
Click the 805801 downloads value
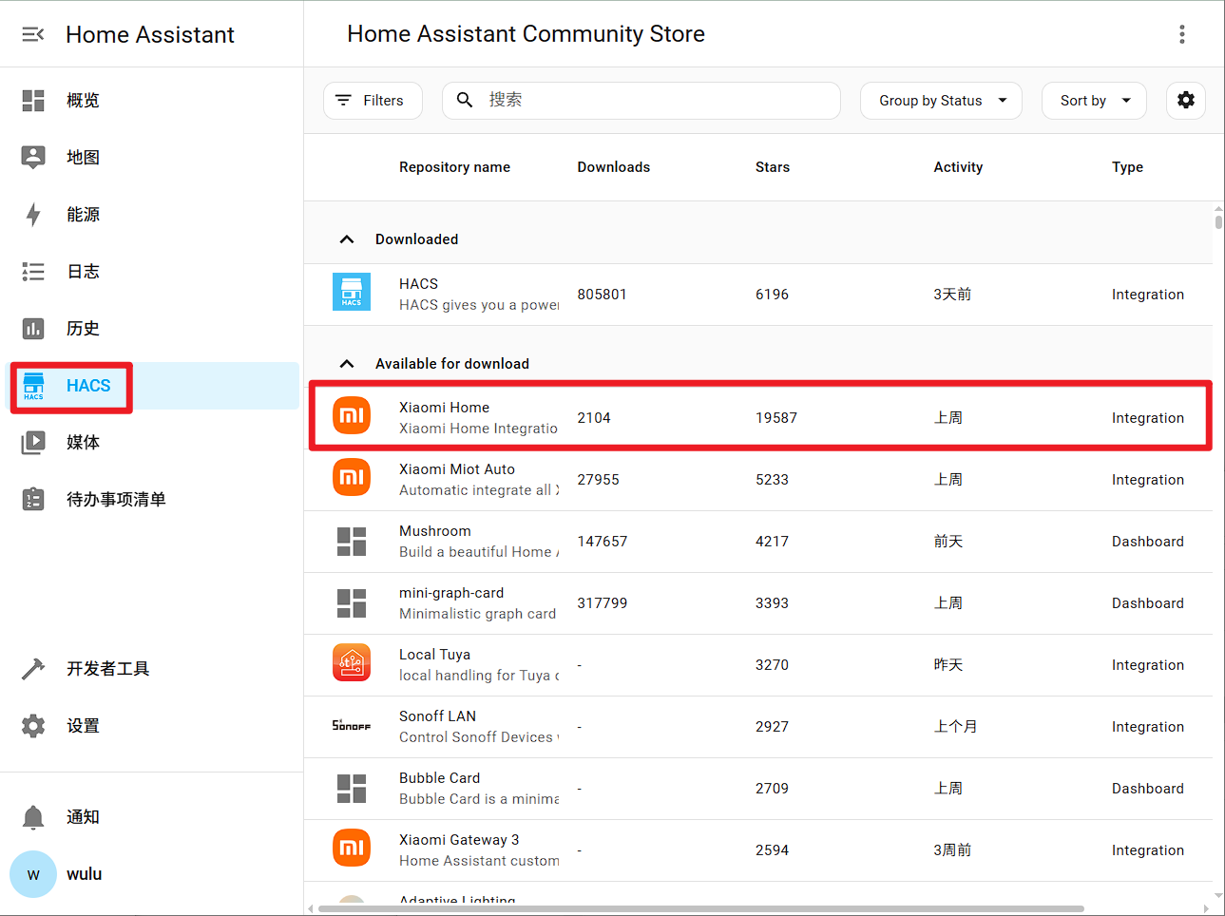coord(603,295)
